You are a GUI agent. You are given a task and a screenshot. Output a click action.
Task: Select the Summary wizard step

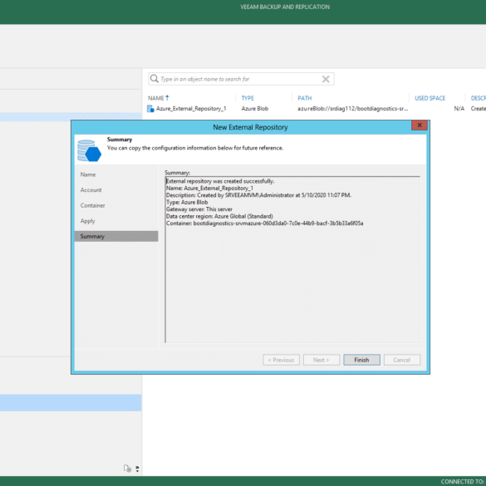pos(116,237)
